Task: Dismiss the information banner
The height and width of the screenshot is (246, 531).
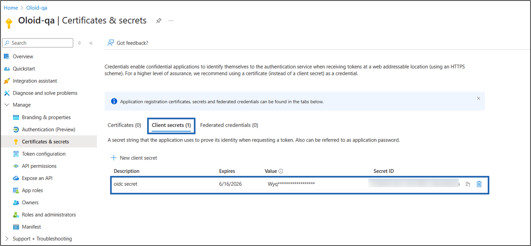Action: coord(478,99)
